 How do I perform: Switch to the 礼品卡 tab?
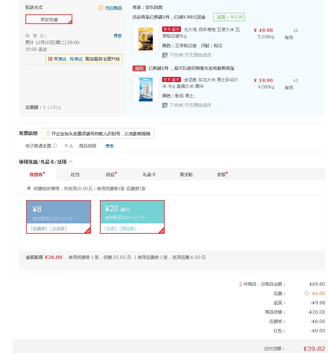click(x=149, y=174)
